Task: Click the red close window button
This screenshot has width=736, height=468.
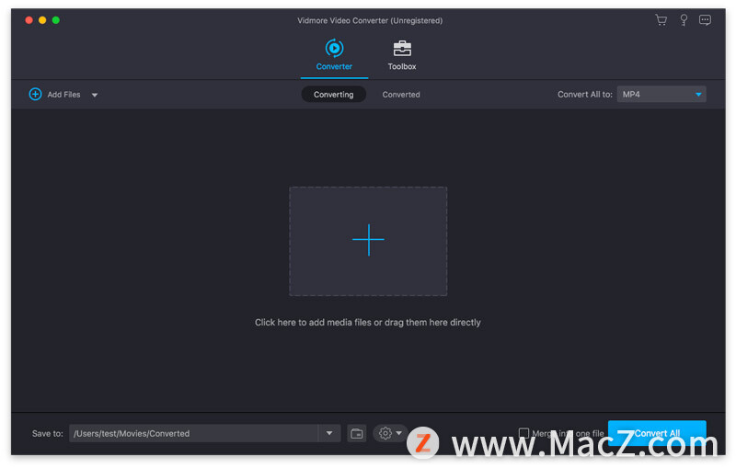Action: (29, 20)
